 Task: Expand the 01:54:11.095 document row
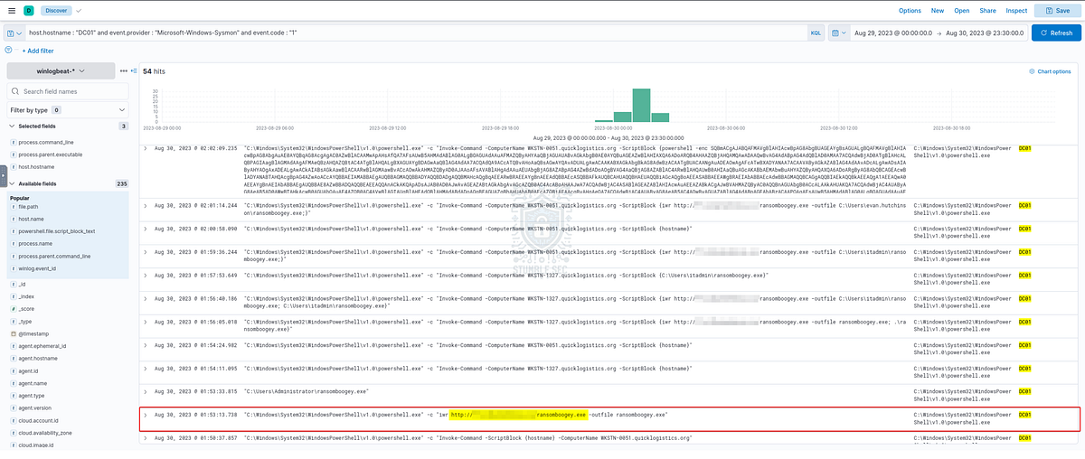[x=146, y=369]
